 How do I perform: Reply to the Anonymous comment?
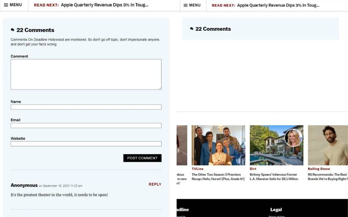pyautogui.click(x=155, y=184)
